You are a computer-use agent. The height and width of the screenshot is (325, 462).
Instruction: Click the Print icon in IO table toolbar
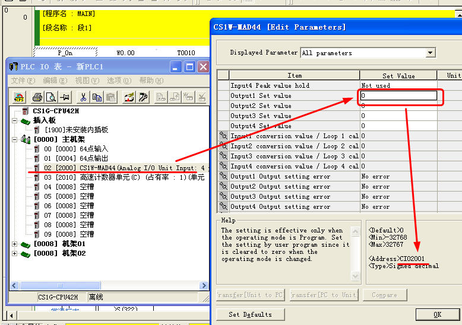(x=37, y=97)
